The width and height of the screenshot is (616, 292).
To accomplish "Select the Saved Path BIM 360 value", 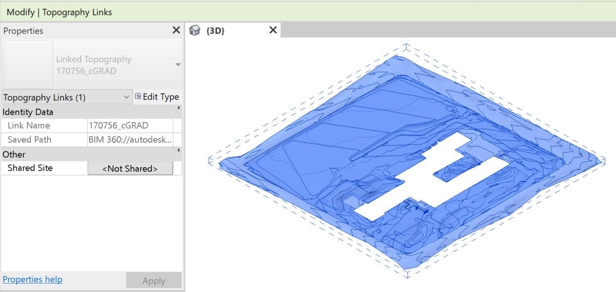I will point(130,140).
